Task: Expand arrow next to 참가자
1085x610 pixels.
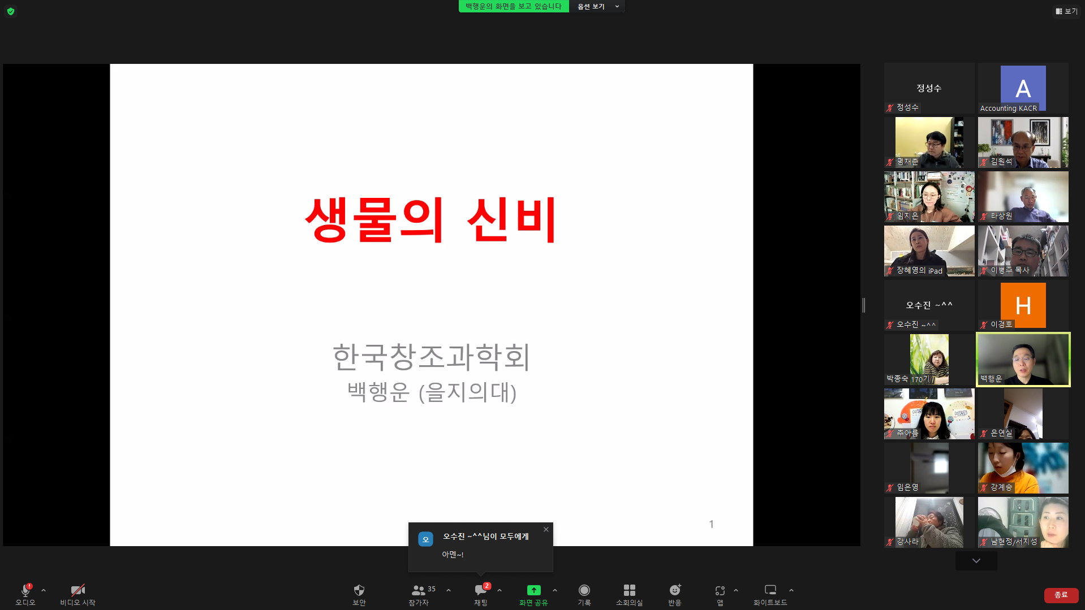Action: (449, 590)
